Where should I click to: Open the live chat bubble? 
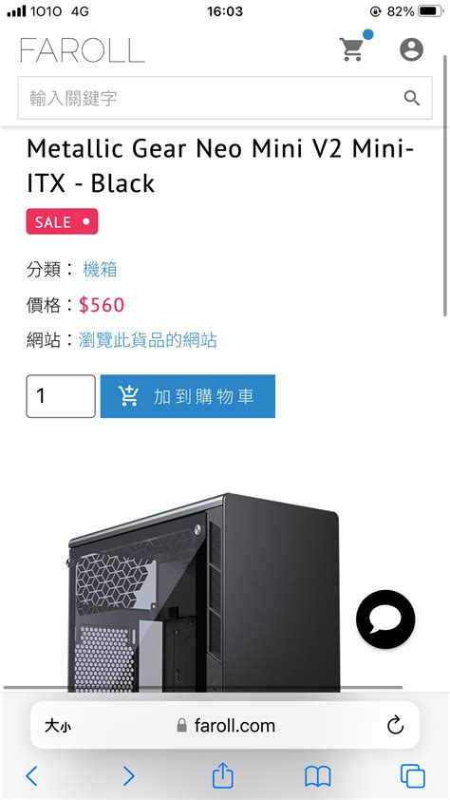point(385,619)
